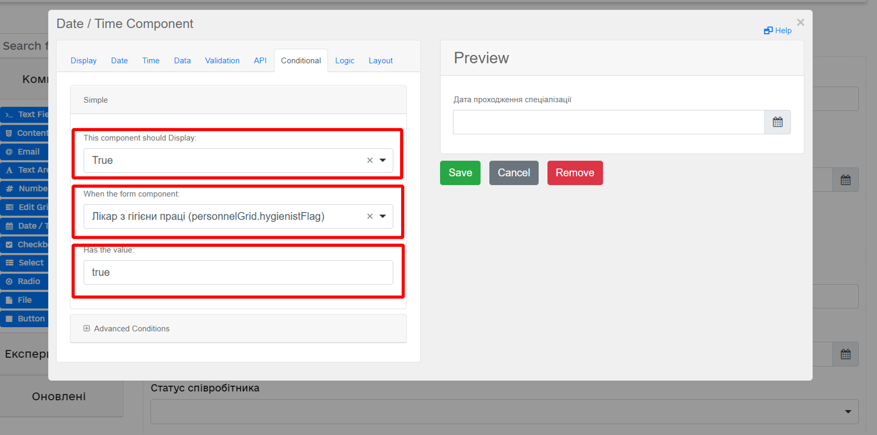Viewport: 877px width, 435px height.
Task: Clear the selected form component with X
Action: [370, 216]
